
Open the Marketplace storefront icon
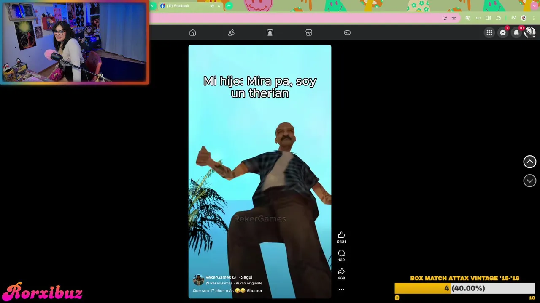[x=309, y=33]
